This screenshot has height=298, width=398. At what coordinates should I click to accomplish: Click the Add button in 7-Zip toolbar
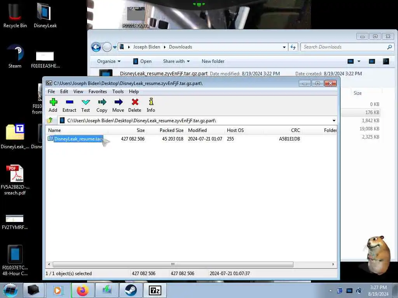(x=53, y=105)
